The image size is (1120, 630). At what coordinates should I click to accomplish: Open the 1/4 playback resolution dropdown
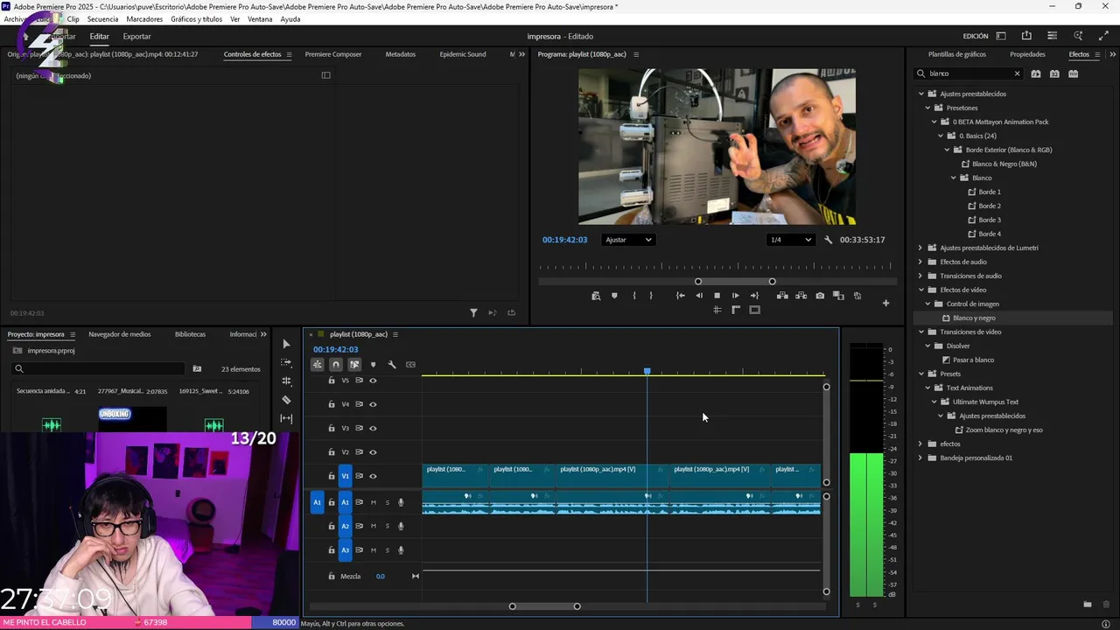[791, 240]
